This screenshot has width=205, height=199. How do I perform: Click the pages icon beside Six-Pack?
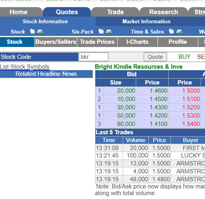(x=101, y=32)
